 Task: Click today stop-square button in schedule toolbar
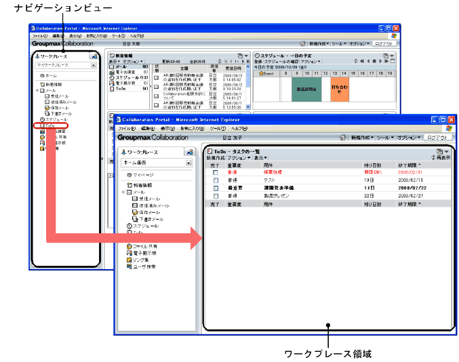[x=374, y=61]
